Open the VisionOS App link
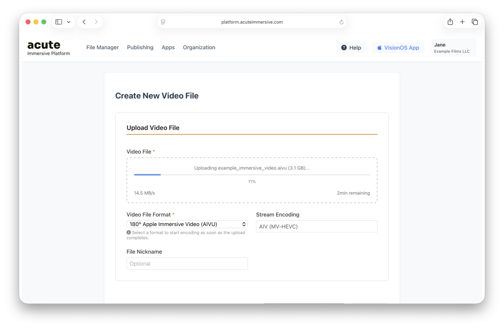Screen dimensions: 504x329 click(398, 48)
